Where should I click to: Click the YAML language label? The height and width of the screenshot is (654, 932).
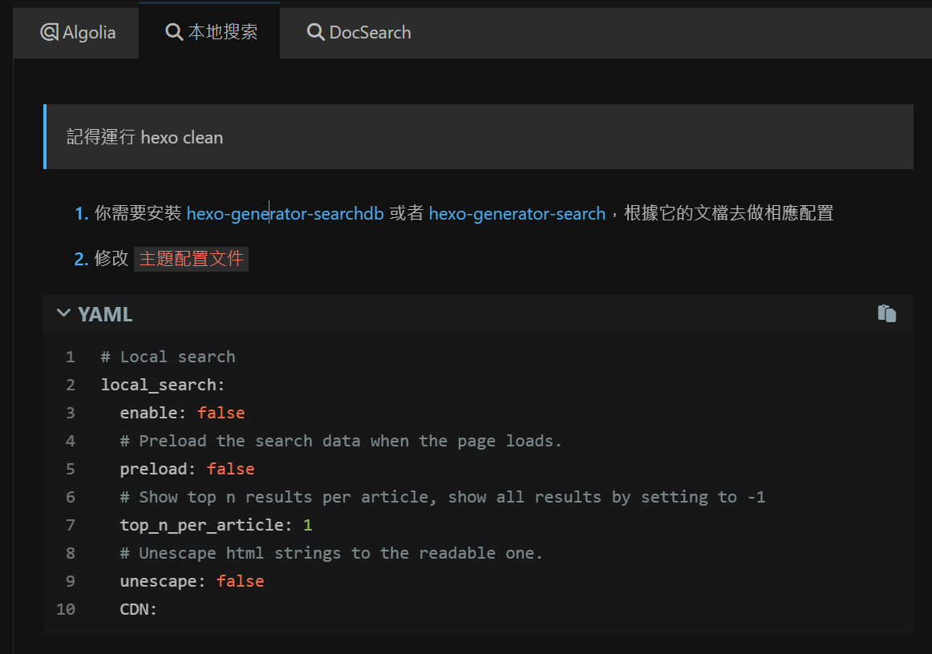coord(105,314)
